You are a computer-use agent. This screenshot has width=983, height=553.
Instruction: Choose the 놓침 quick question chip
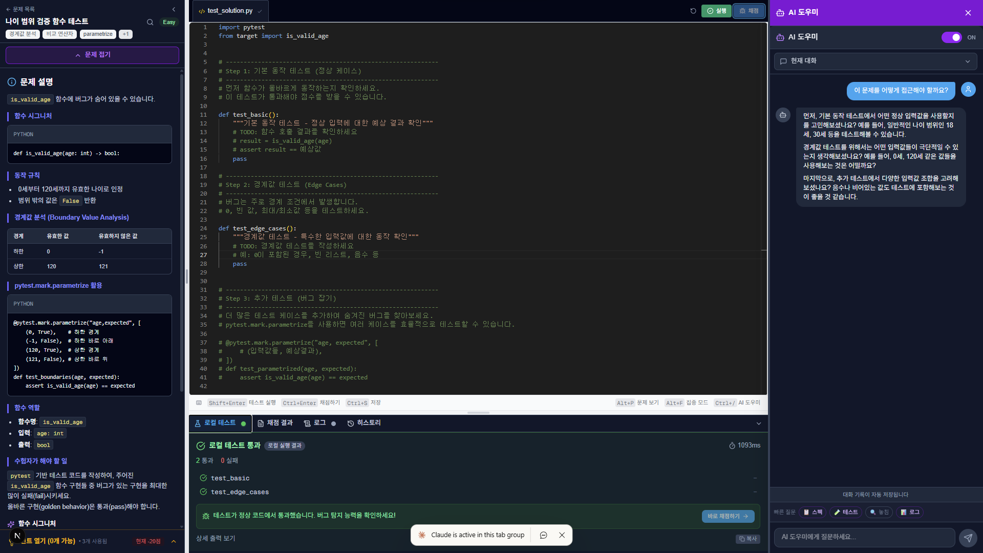[x=879, y=512]
